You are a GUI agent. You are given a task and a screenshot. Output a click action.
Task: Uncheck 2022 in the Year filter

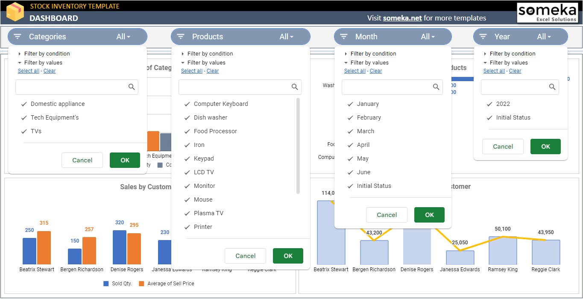[489, 104]
